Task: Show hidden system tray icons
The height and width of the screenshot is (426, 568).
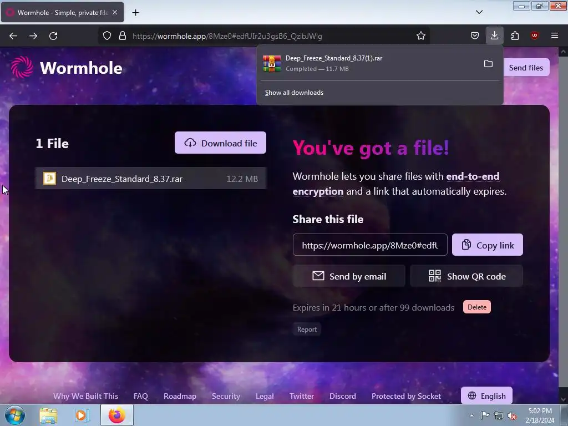Action: (x=471, y=415)
